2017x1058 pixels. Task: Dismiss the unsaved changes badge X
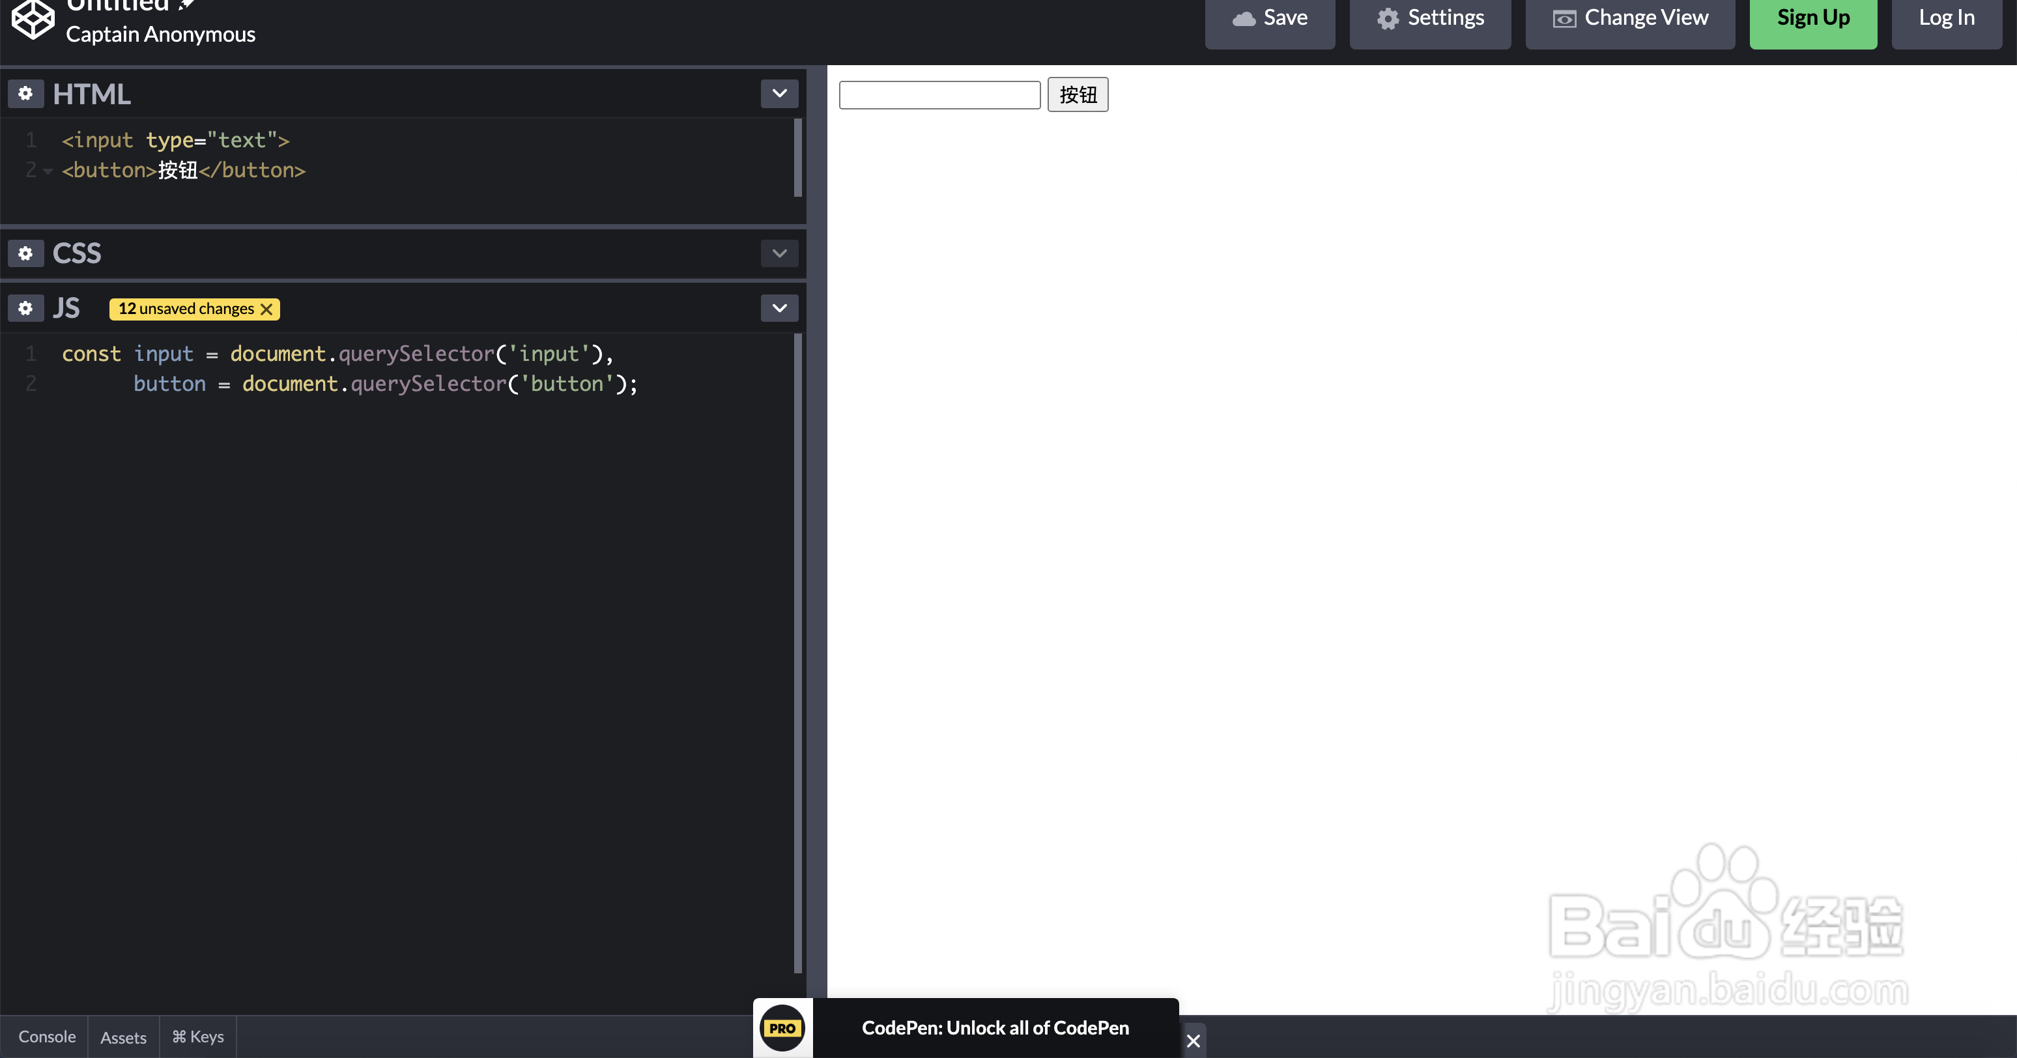[267, 309]
